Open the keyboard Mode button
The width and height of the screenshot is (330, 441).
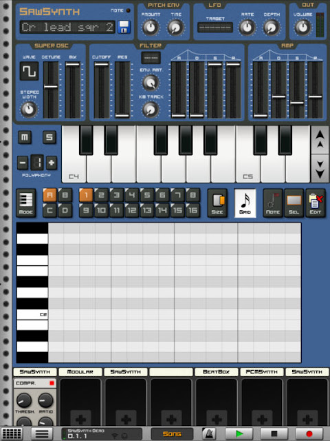(26, 203)
